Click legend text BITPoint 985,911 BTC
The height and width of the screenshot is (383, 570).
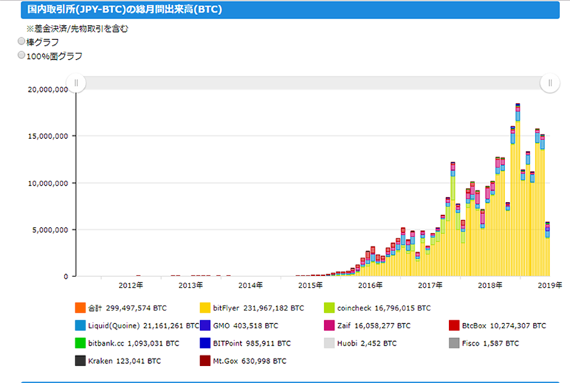pos(252,343)
